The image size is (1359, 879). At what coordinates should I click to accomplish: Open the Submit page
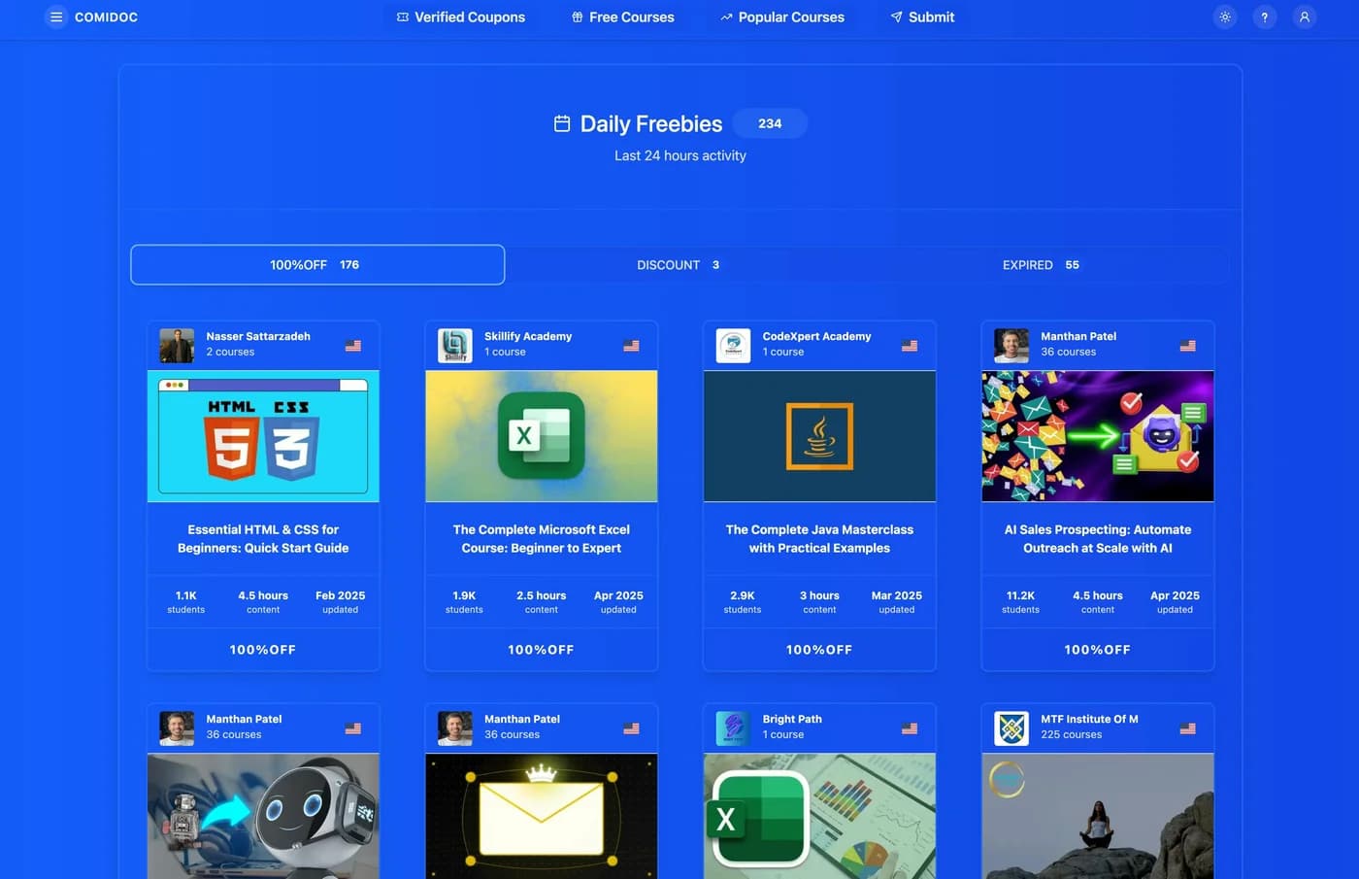[922, 17]
